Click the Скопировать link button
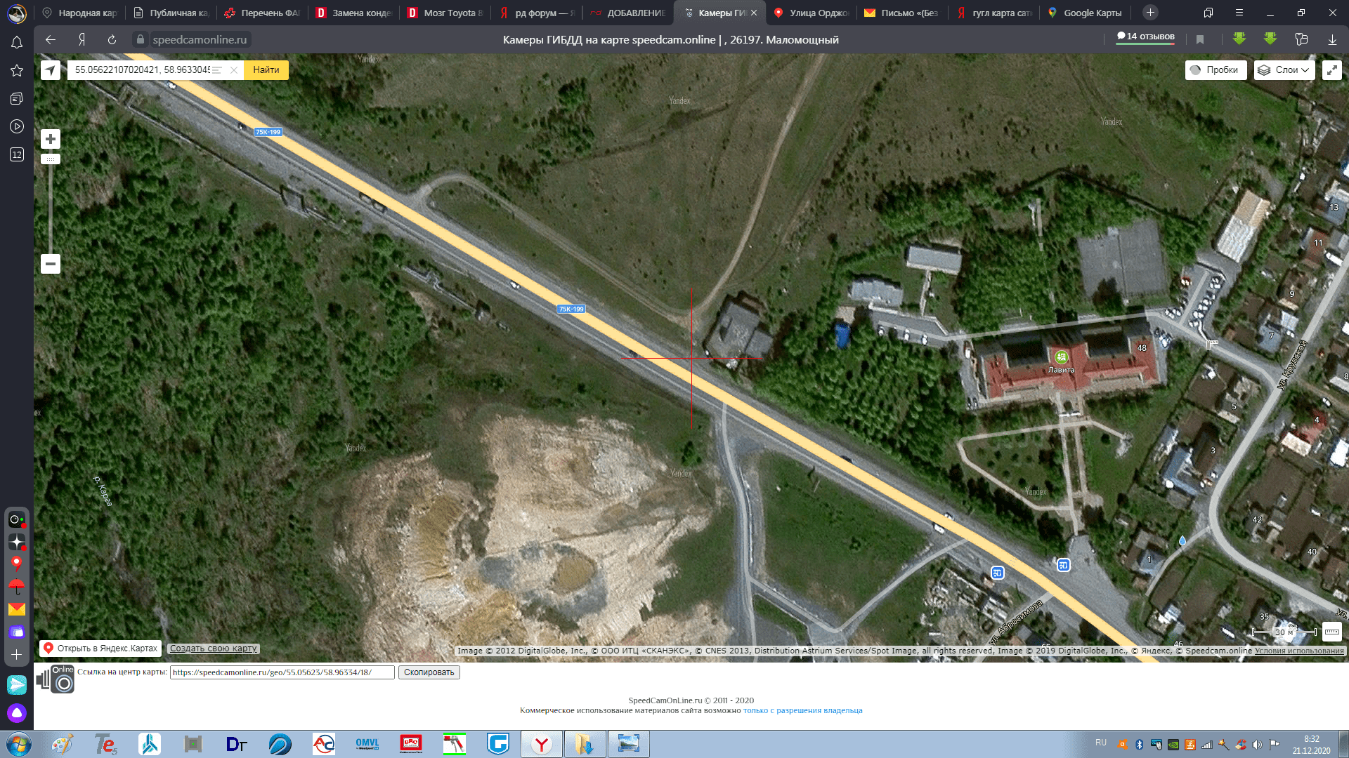 point(429,672)
